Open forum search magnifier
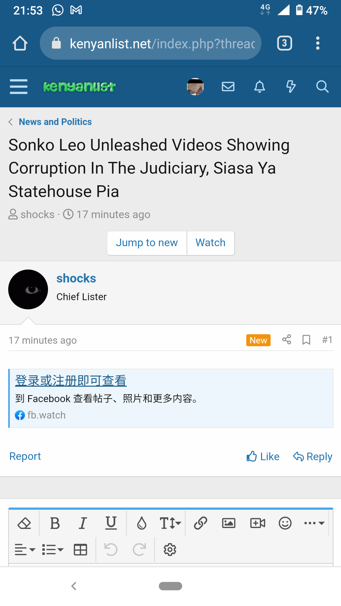Screen dimensions: 341x606 322,86
